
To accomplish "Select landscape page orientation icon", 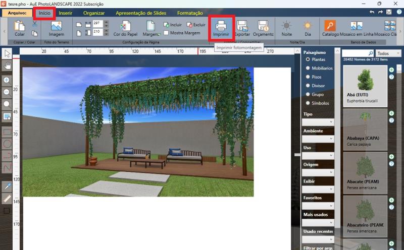I will (x=79, y=25).
